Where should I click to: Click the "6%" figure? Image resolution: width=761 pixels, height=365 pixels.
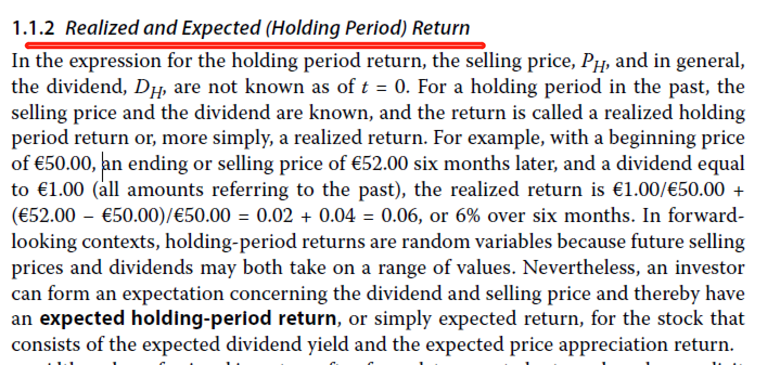pos(471,216)
